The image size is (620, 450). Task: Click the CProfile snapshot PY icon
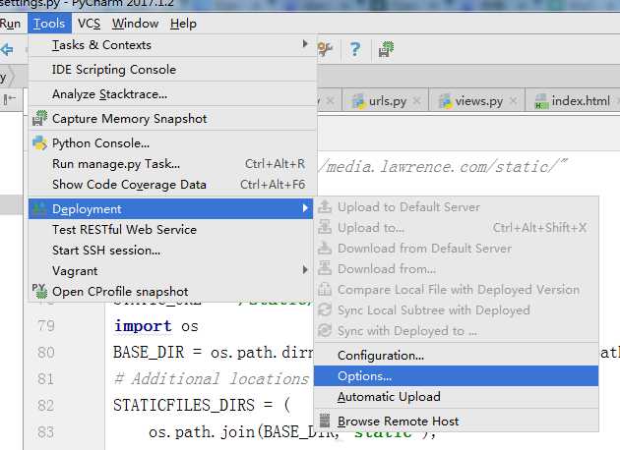click(x=39, y=291)
